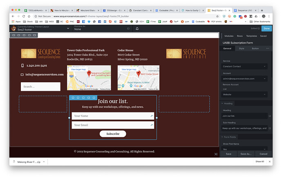Image resolution: width=282 pixels, height=178 pixels.
Task: Open the Templates panel tab
Action: point(251,36)
